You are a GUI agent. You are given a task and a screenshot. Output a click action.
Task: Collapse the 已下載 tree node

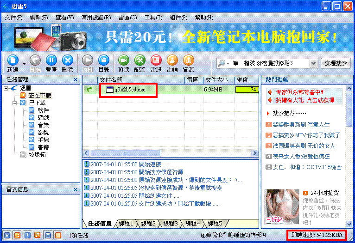coord(15,103)
